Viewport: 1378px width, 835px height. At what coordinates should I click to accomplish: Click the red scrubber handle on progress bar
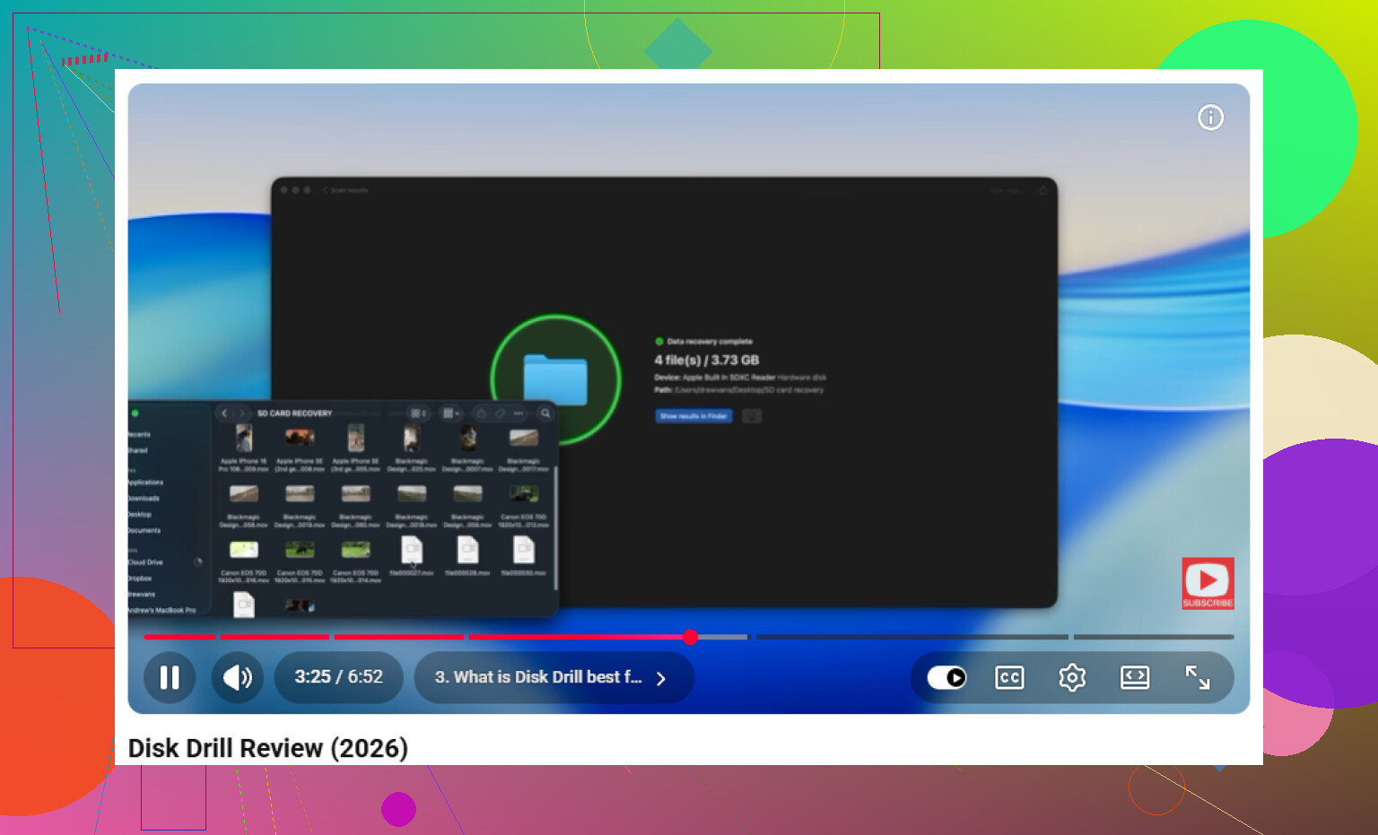point(690,637)
